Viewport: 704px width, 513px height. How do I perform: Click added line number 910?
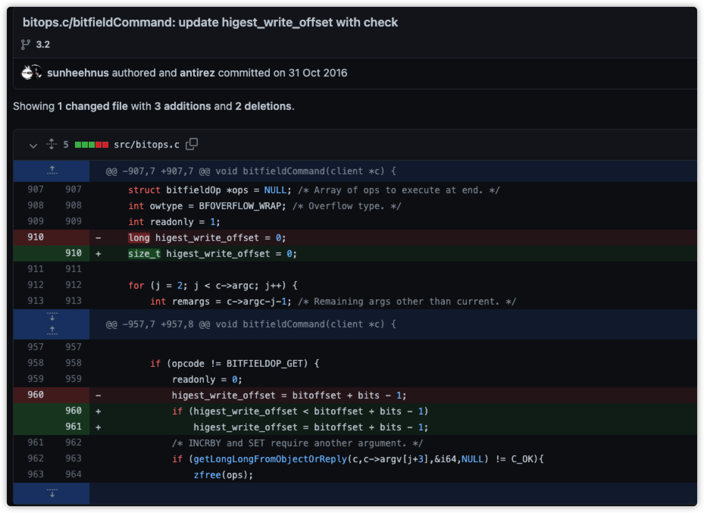(73, 253)
